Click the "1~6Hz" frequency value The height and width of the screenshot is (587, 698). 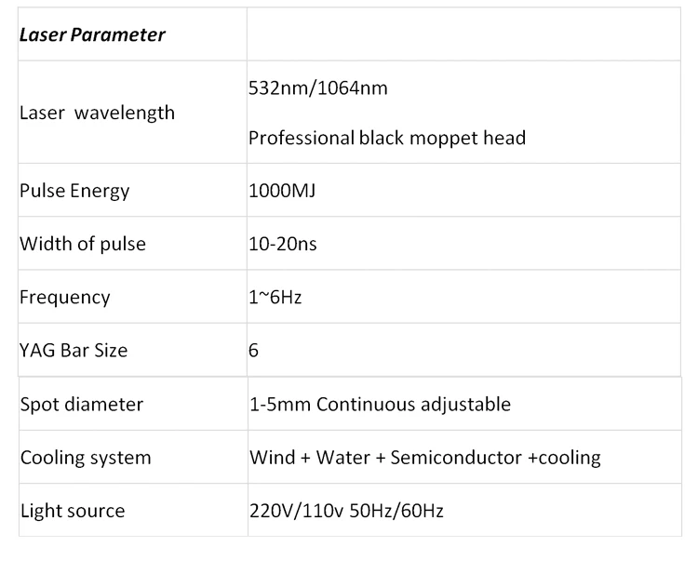275,298
